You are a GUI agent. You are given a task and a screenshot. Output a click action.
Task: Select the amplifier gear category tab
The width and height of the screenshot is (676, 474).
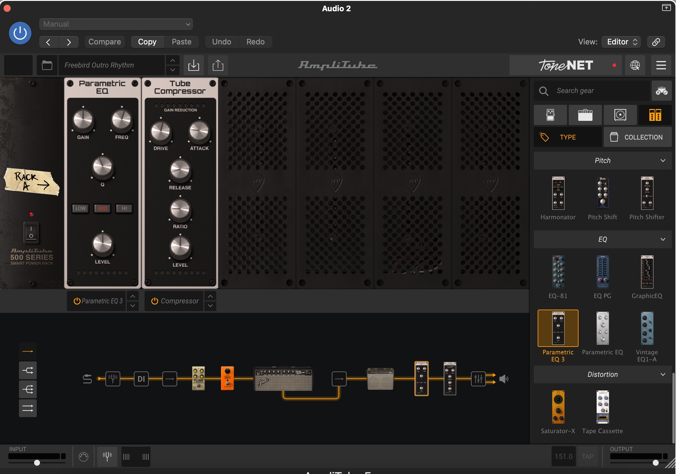pyautogui.click(x=585, y=115)
